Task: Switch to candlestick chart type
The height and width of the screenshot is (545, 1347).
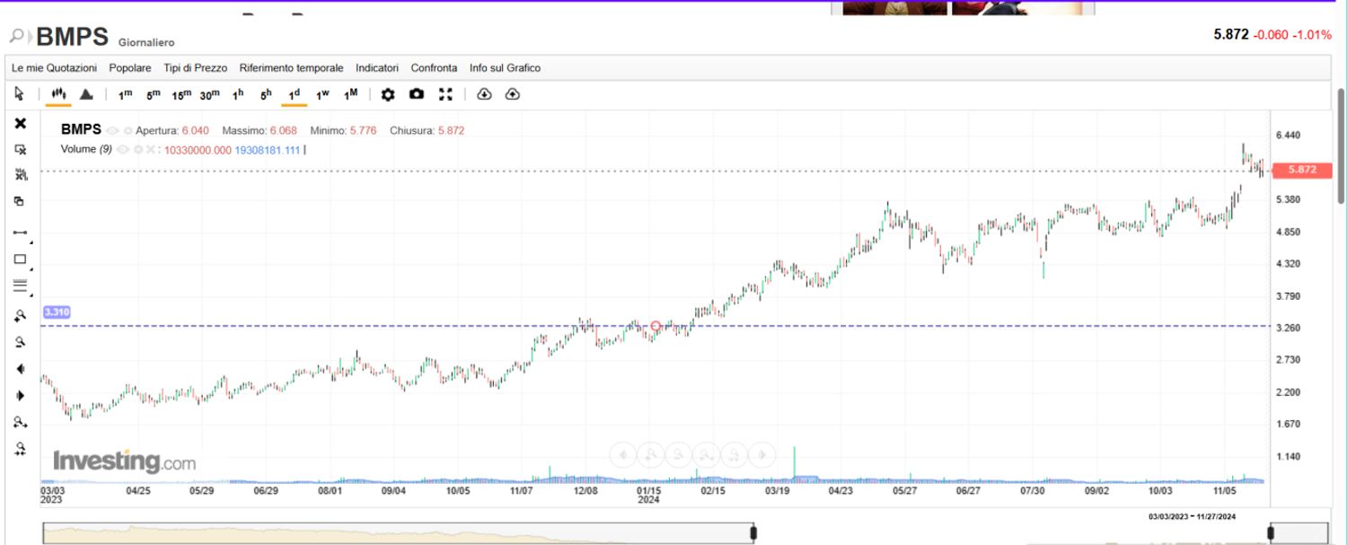Action: [x=59, y=93]
